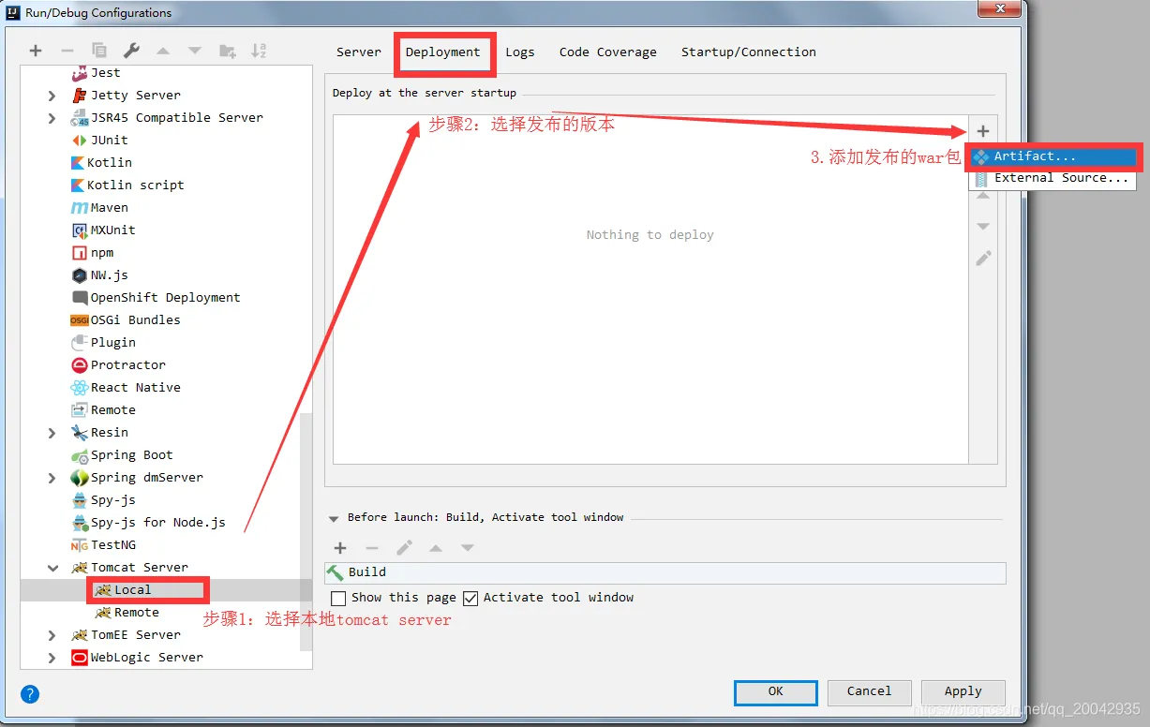Expand the Jetty Server node
Viewport: 1150px width, 727px height.
pyautogui.click(x=52, y=95)
